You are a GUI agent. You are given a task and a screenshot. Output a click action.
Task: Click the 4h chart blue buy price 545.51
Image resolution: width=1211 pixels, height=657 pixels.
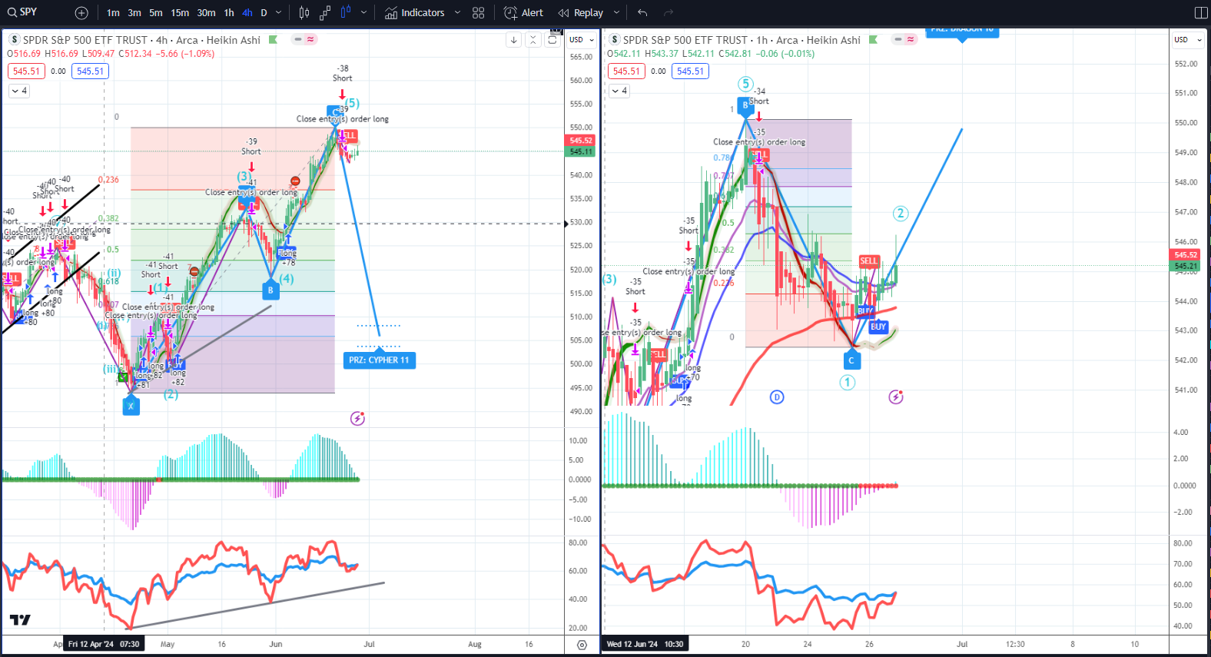90,71
